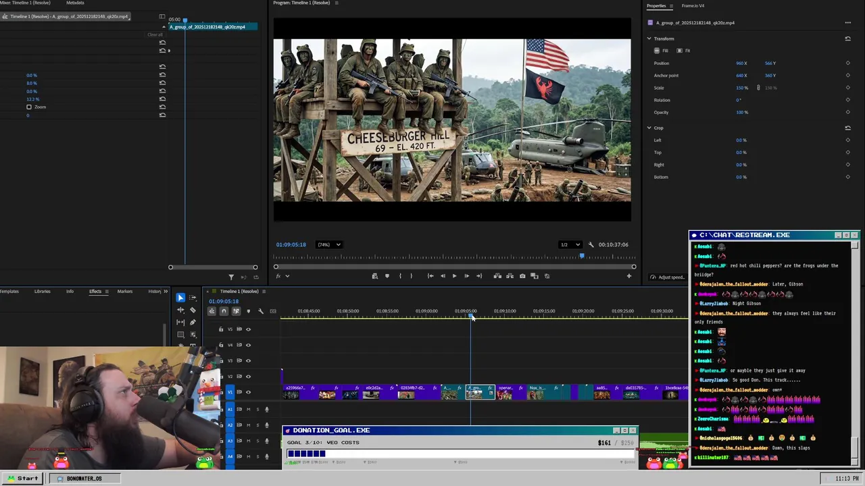
Task: Click the Fill button under Transform
Action: coord(662,51)
